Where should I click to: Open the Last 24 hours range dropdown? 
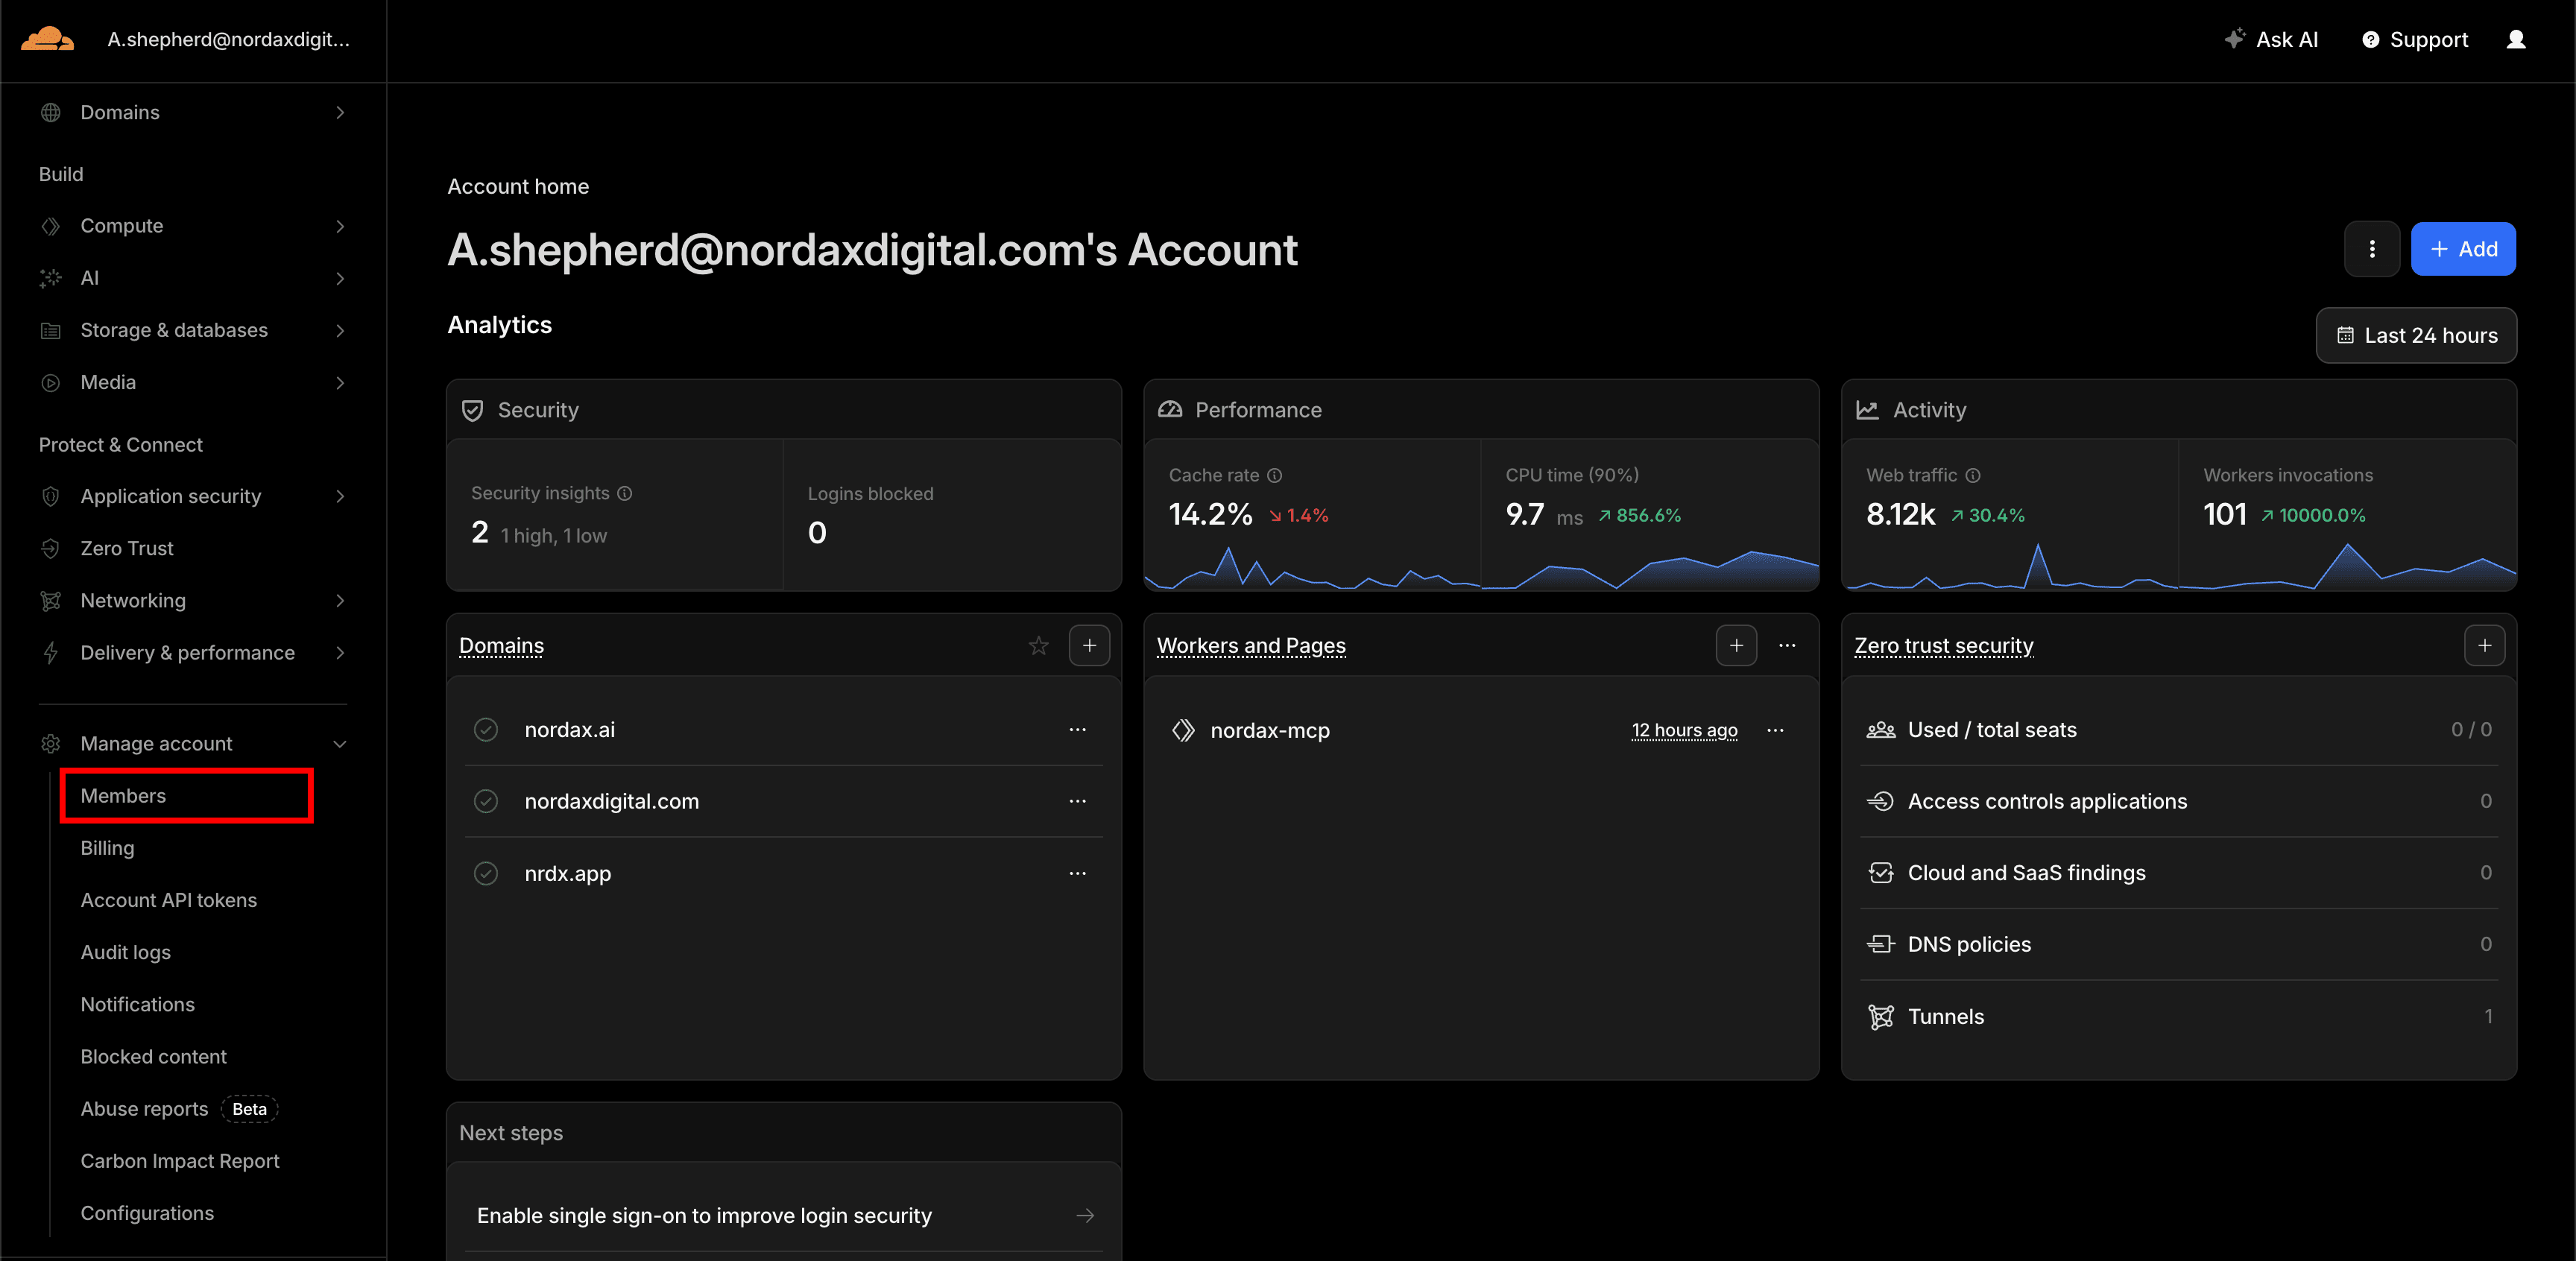[x=2415, y=336]
